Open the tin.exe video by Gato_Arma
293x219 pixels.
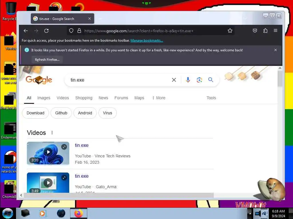(x=82, y=176)
